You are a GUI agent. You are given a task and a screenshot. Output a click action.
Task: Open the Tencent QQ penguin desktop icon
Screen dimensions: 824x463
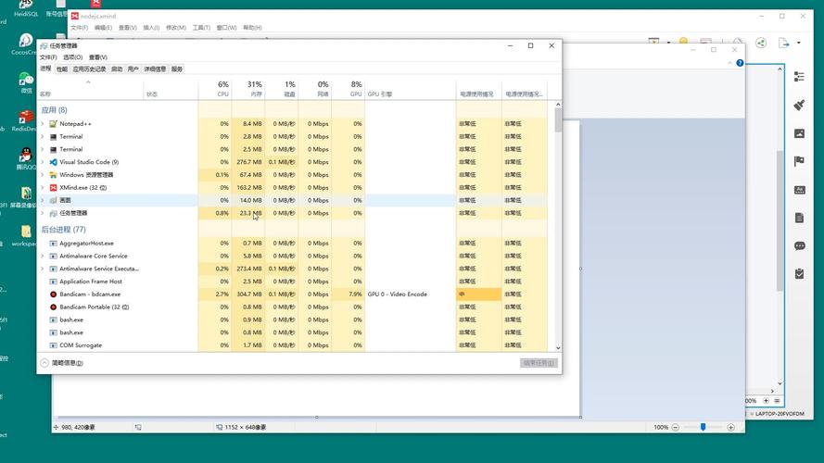(25, 158)
